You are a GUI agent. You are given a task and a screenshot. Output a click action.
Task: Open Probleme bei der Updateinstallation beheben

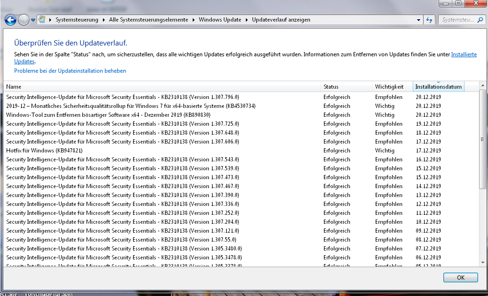click(x=70, y=71)
